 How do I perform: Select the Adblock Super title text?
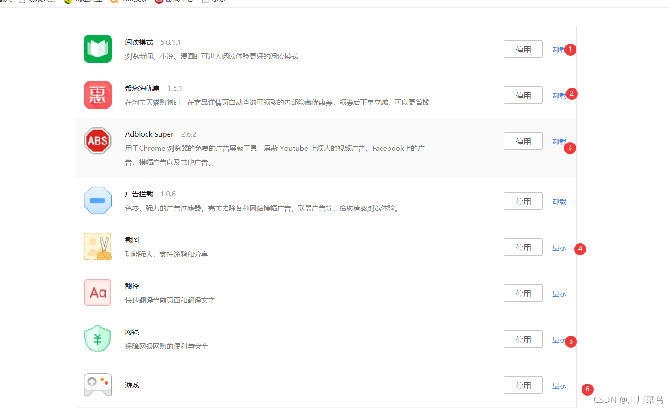pos(149,134)
